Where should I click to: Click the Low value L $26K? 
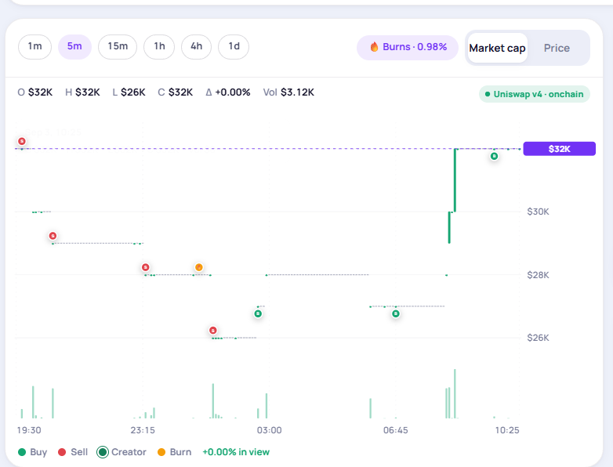(129, 92)
